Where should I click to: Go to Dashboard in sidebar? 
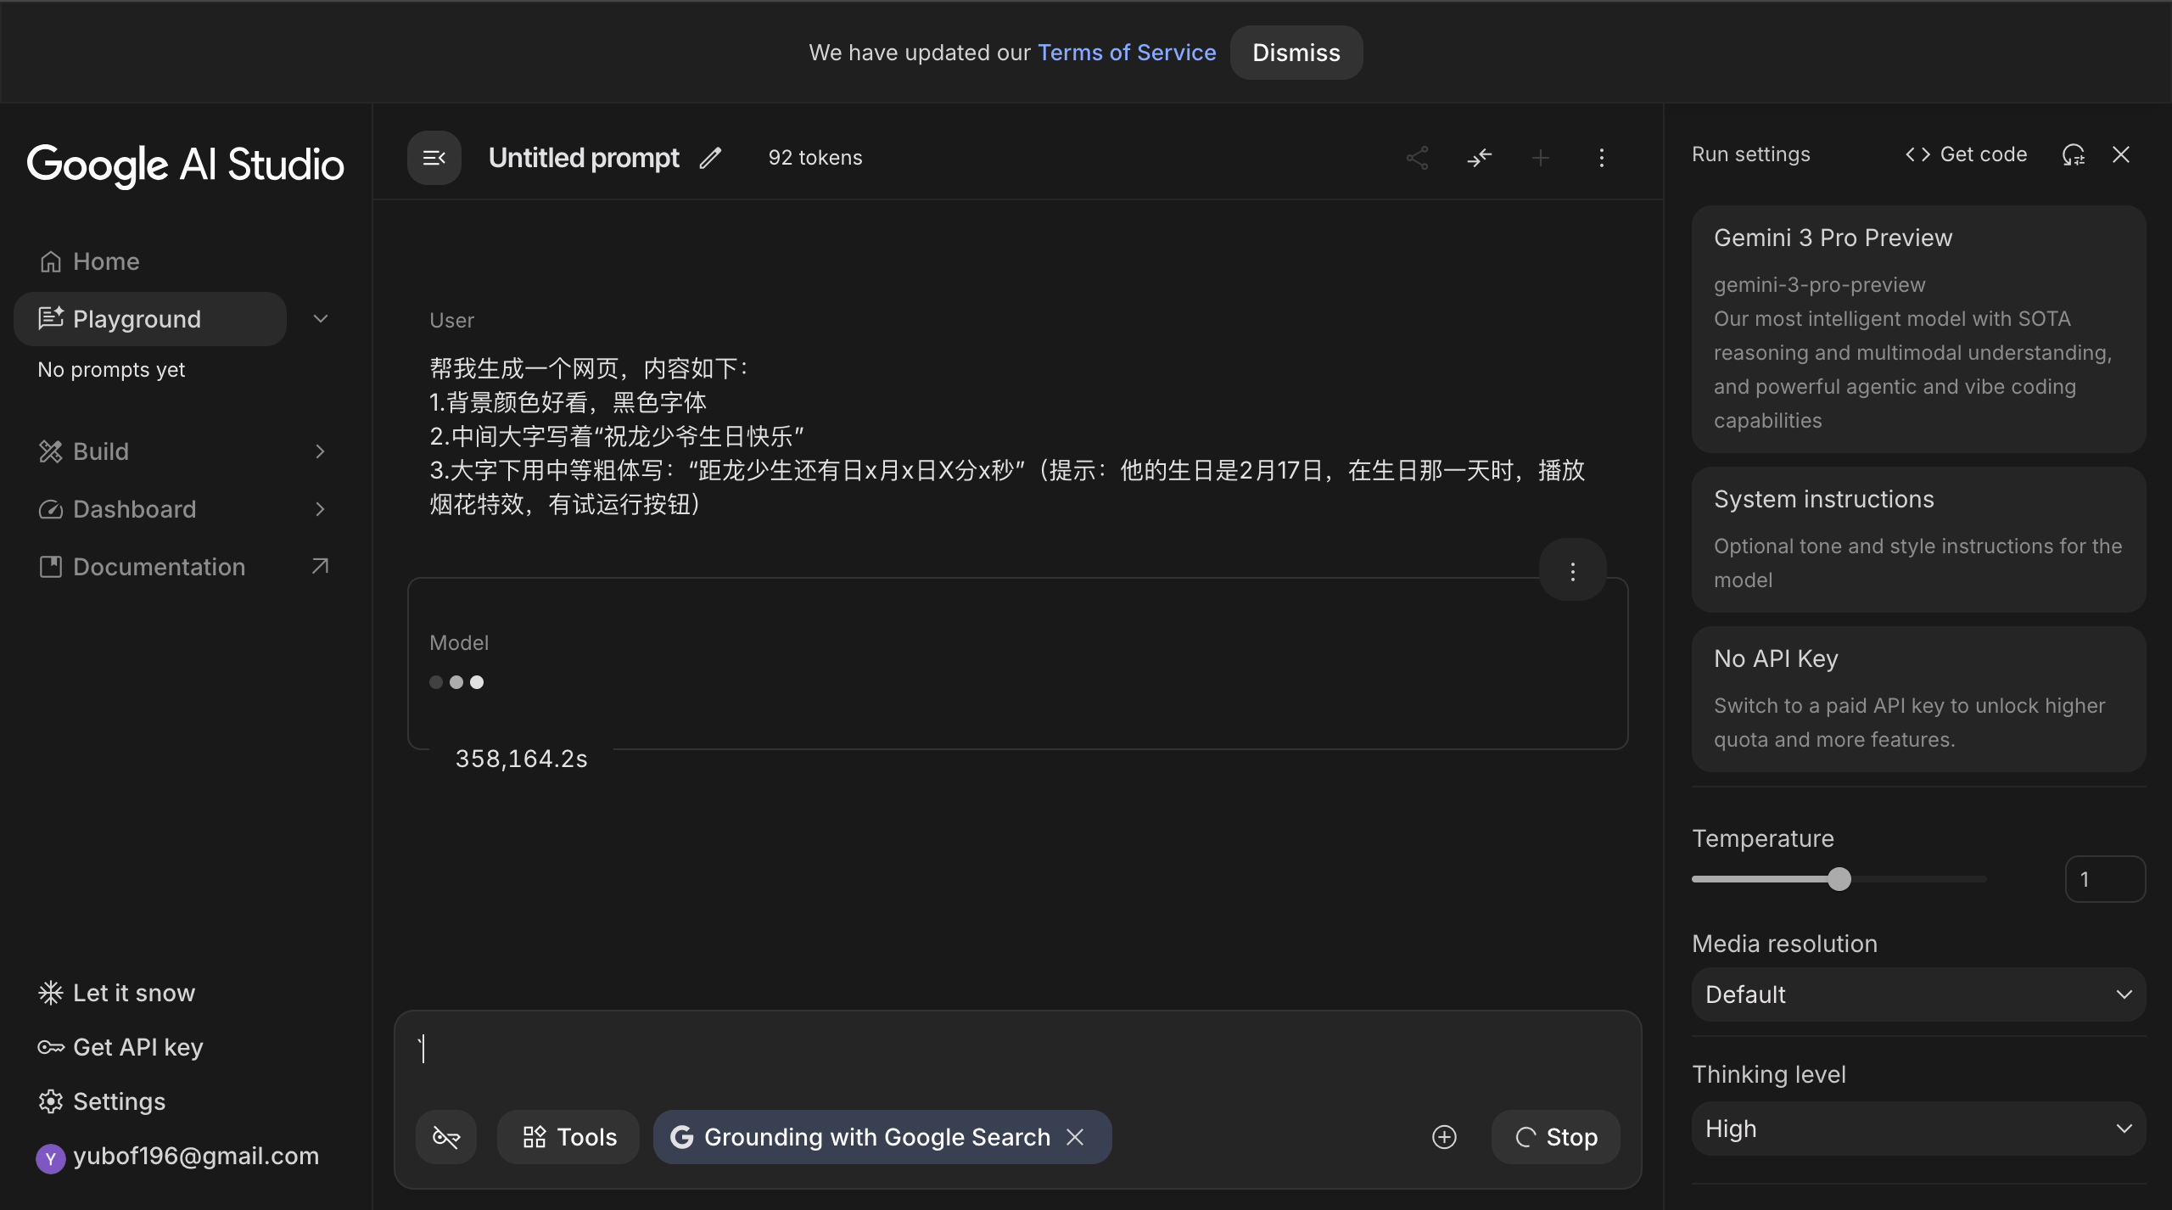(134, 509)
